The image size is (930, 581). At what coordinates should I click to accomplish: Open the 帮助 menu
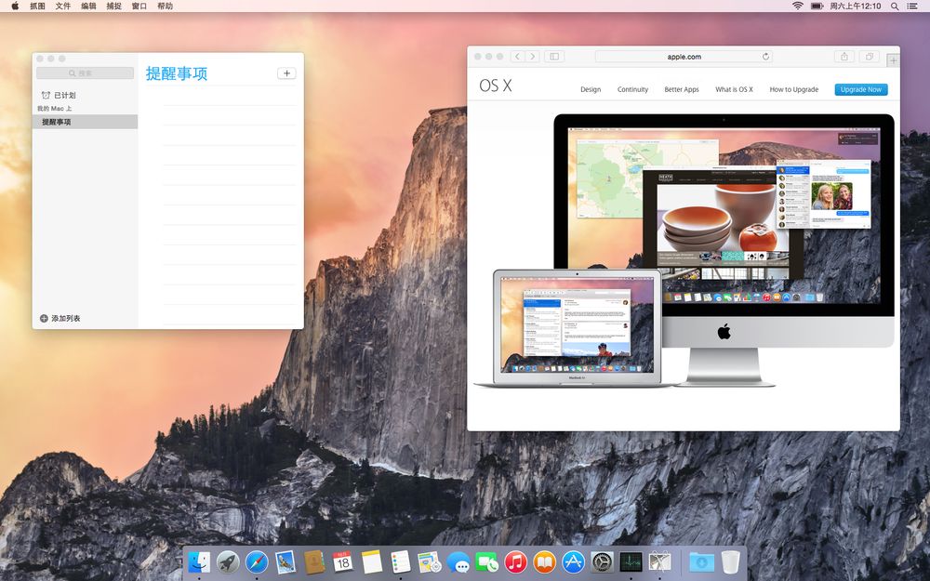coord(165,6)
